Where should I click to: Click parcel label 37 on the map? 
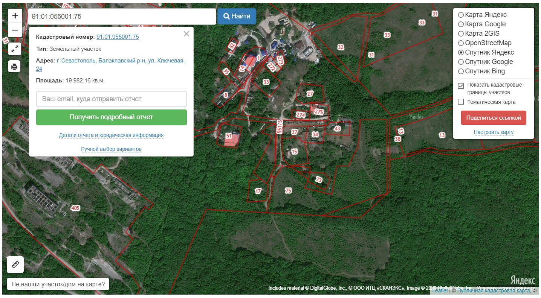pos(295,132)
